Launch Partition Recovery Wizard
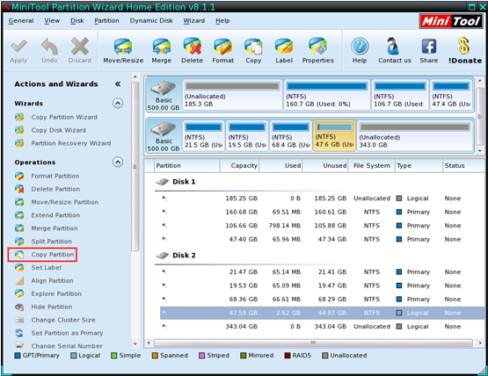The image size is (488, 376). 71,143
